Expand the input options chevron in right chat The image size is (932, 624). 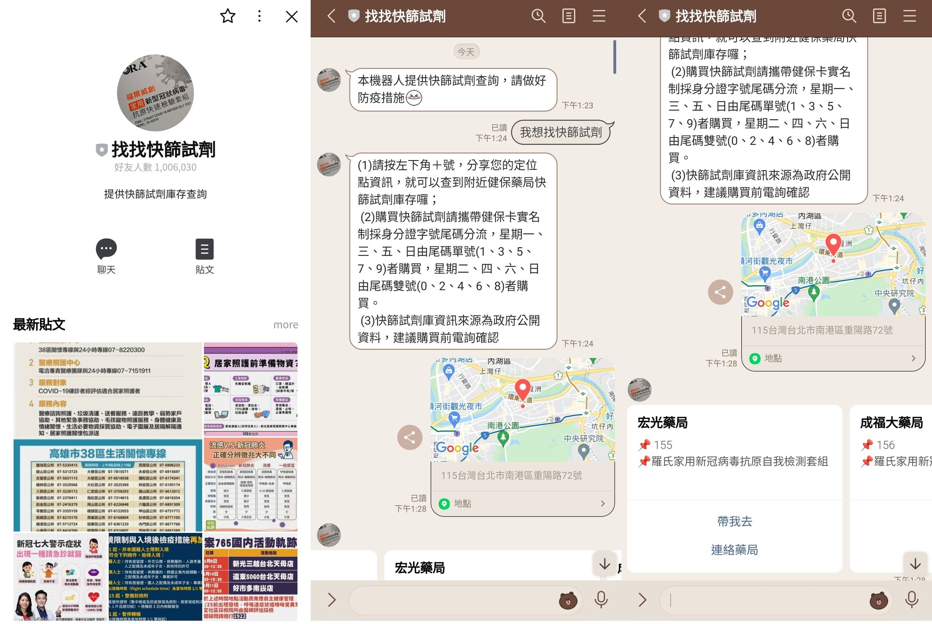[x=643, y=600]
